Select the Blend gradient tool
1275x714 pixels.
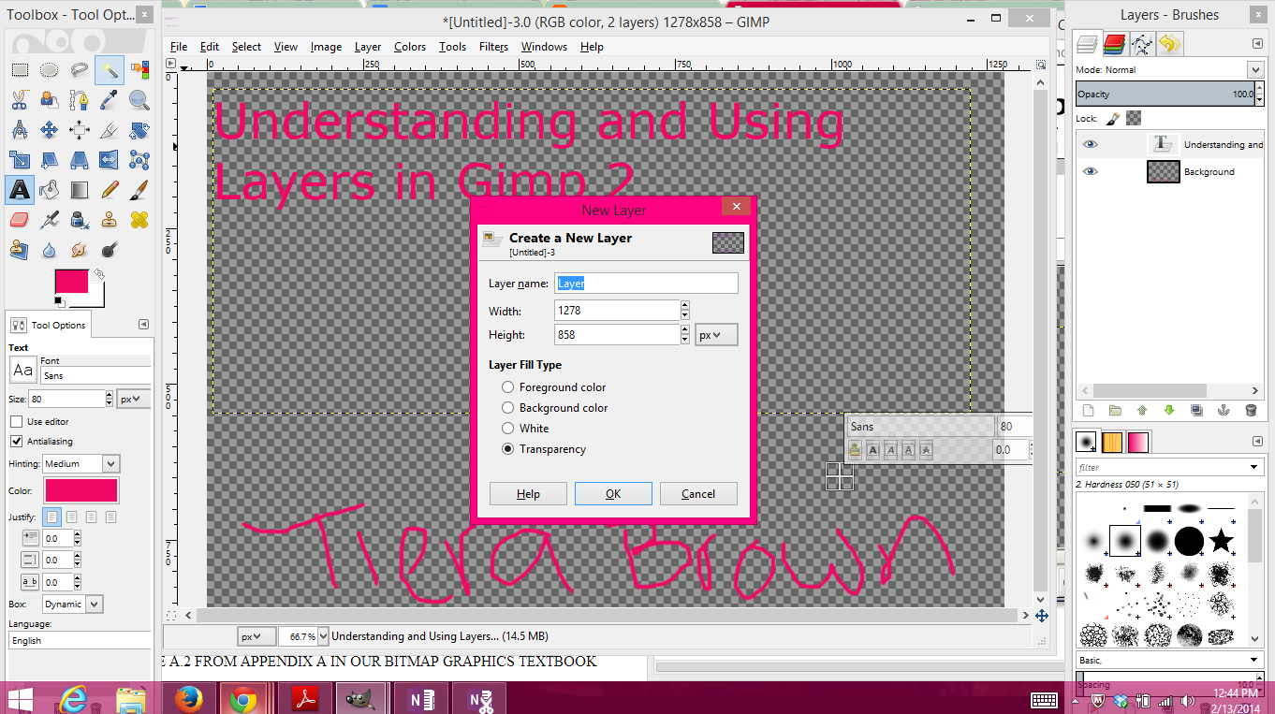coord(80,190)
